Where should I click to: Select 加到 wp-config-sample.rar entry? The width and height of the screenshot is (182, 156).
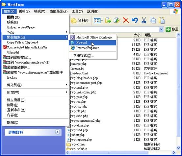[x=28, y=62]
